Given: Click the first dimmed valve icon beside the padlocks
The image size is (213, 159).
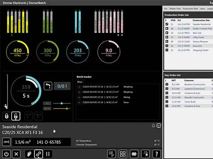Looking at the screenshot, I should [28, 116].
